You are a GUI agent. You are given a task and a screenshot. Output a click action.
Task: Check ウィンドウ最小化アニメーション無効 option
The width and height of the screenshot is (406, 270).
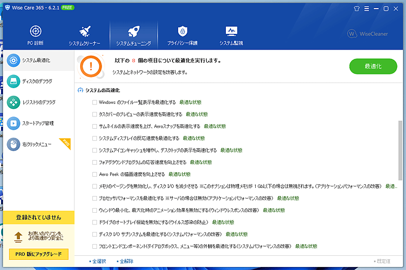pyautogui.click(x=94, y=210)
